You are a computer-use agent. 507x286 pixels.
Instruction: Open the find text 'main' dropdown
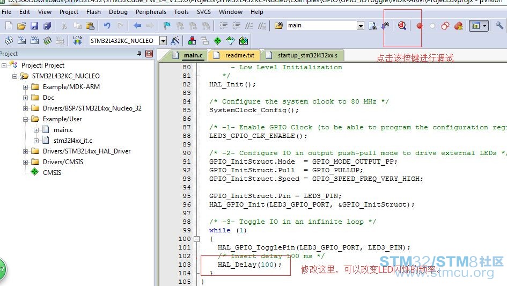coord(361,26)
